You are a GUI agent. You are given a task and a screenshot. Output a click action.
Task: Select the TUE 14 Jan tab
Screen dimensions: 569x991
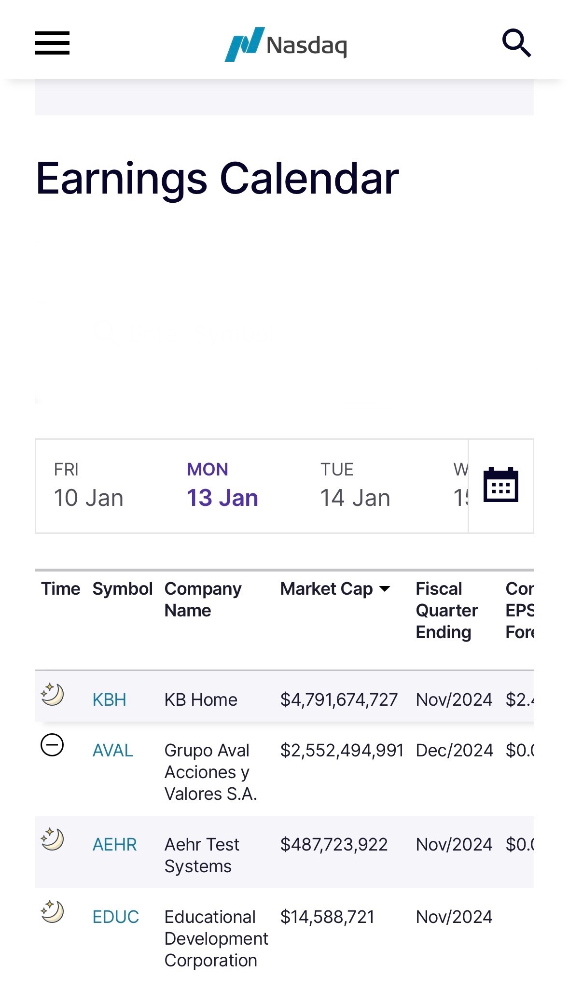click(x=355, y=486)
